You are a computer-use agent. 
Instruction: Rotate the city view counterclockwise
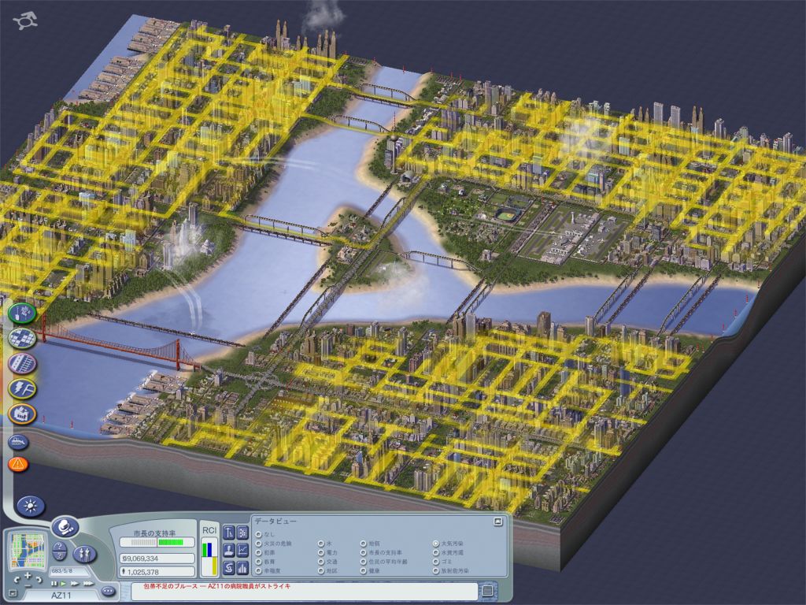(x=16, y=580)
